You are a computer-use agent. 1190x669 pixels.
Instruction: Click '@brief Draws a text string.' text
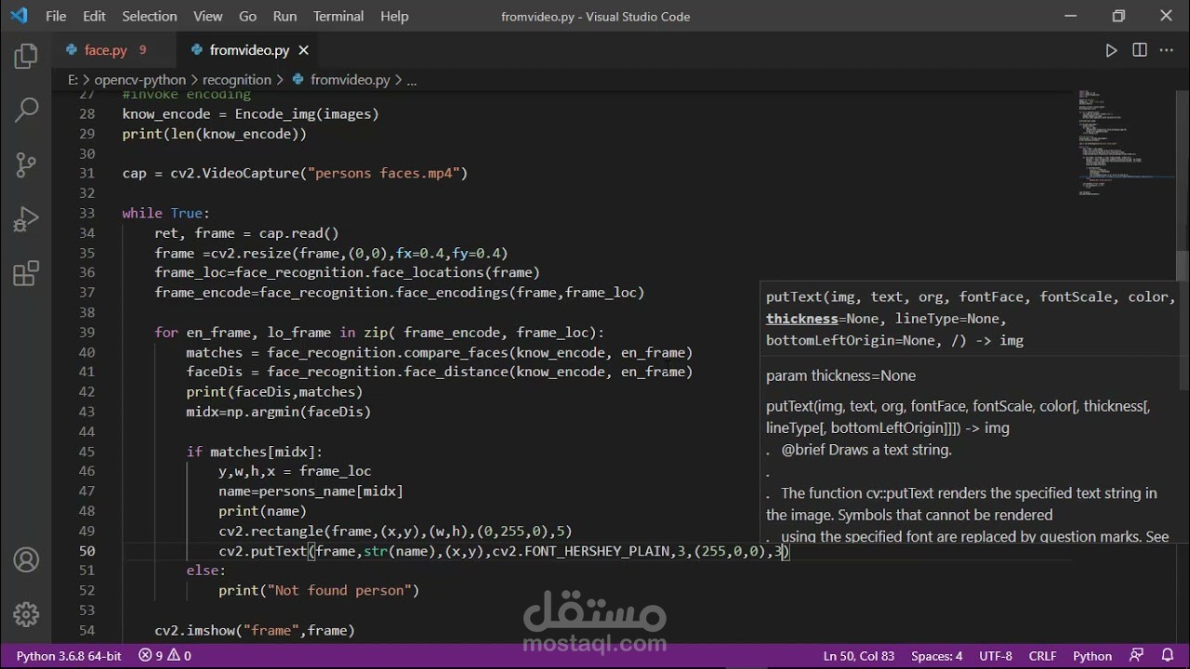point(866,450)
